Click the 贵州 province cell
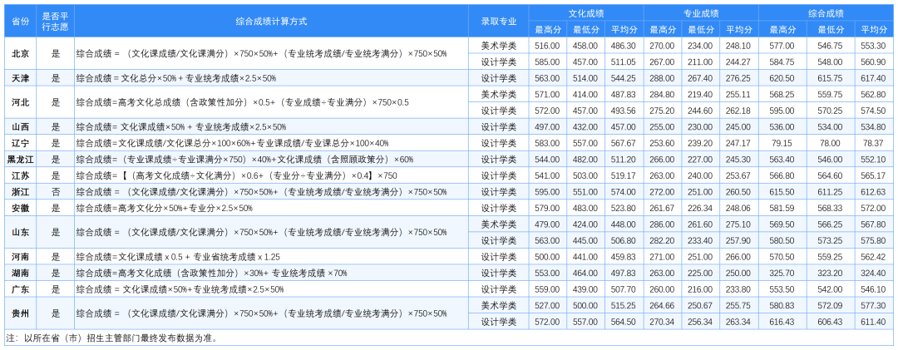The height and width of the screenshot is (350, 898). tap(21, 313)
